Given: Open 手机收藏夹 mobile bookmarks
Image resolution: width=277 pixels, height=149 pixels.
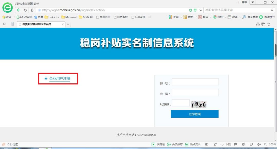Looking at the screenshot, I should point(24,17).
